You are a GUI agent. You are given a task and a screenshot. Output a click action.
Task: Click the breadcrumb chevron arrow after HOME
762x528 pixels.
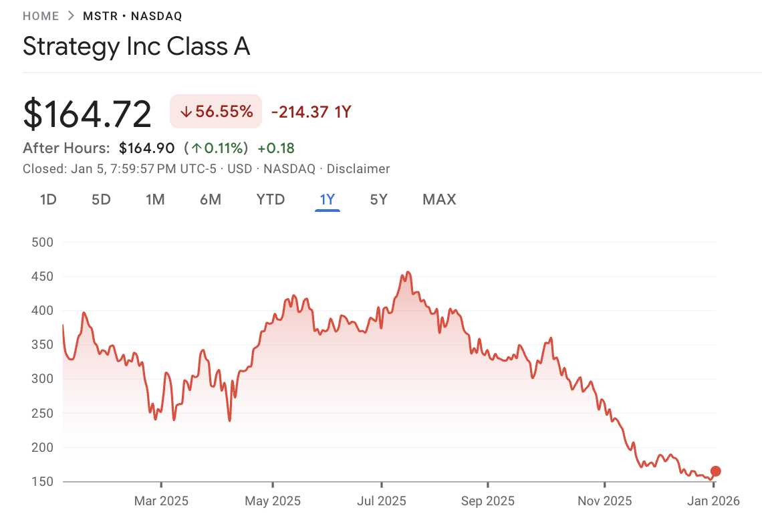pyautogui.click(x=71, y=16)
